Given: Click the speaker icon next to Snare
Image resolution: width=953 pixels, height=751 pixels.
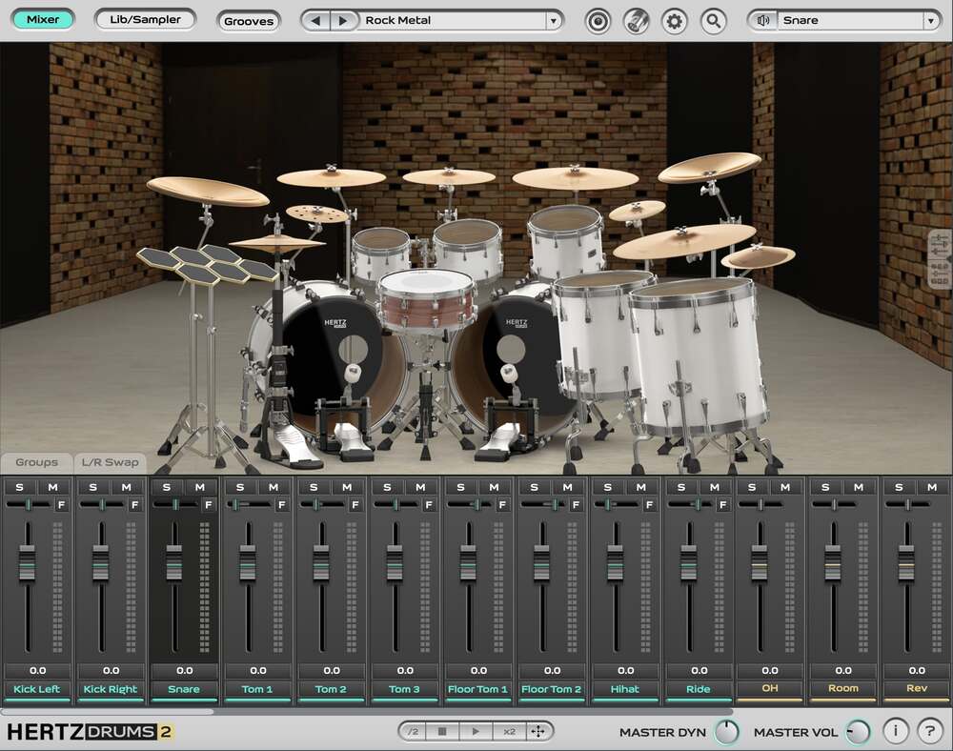Looking at the screenshot, I should tap(761, 20).
